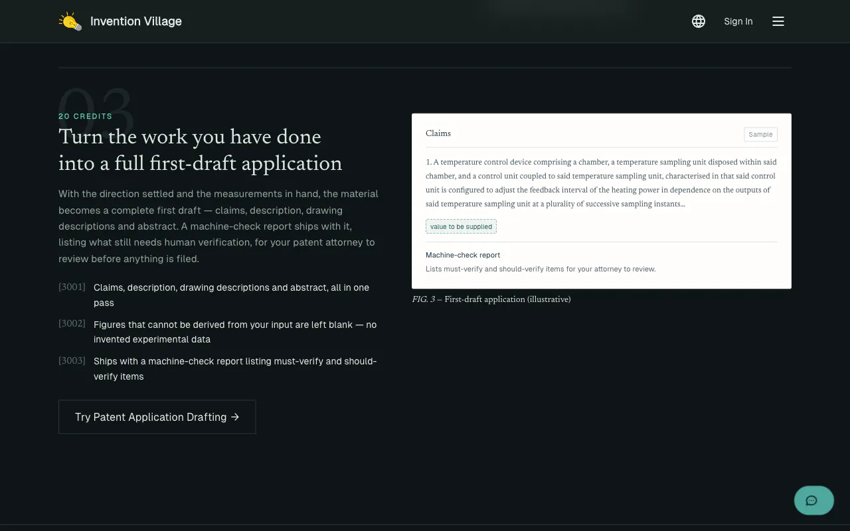Click the 'value to be supplied' tag
The image size is (850, 531).
(x=461, y=226)
